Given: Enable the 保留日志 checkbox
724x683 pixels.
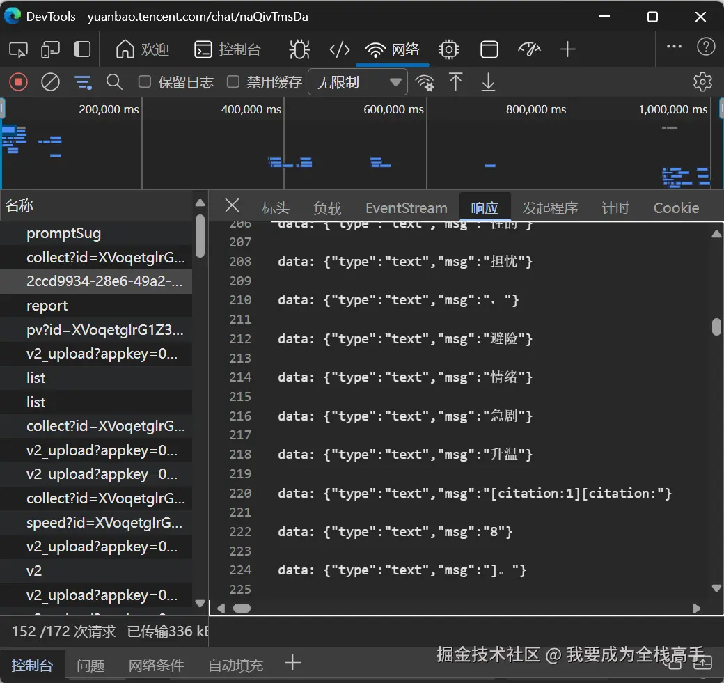Looking at the screenshot, I should coord(145,82).
